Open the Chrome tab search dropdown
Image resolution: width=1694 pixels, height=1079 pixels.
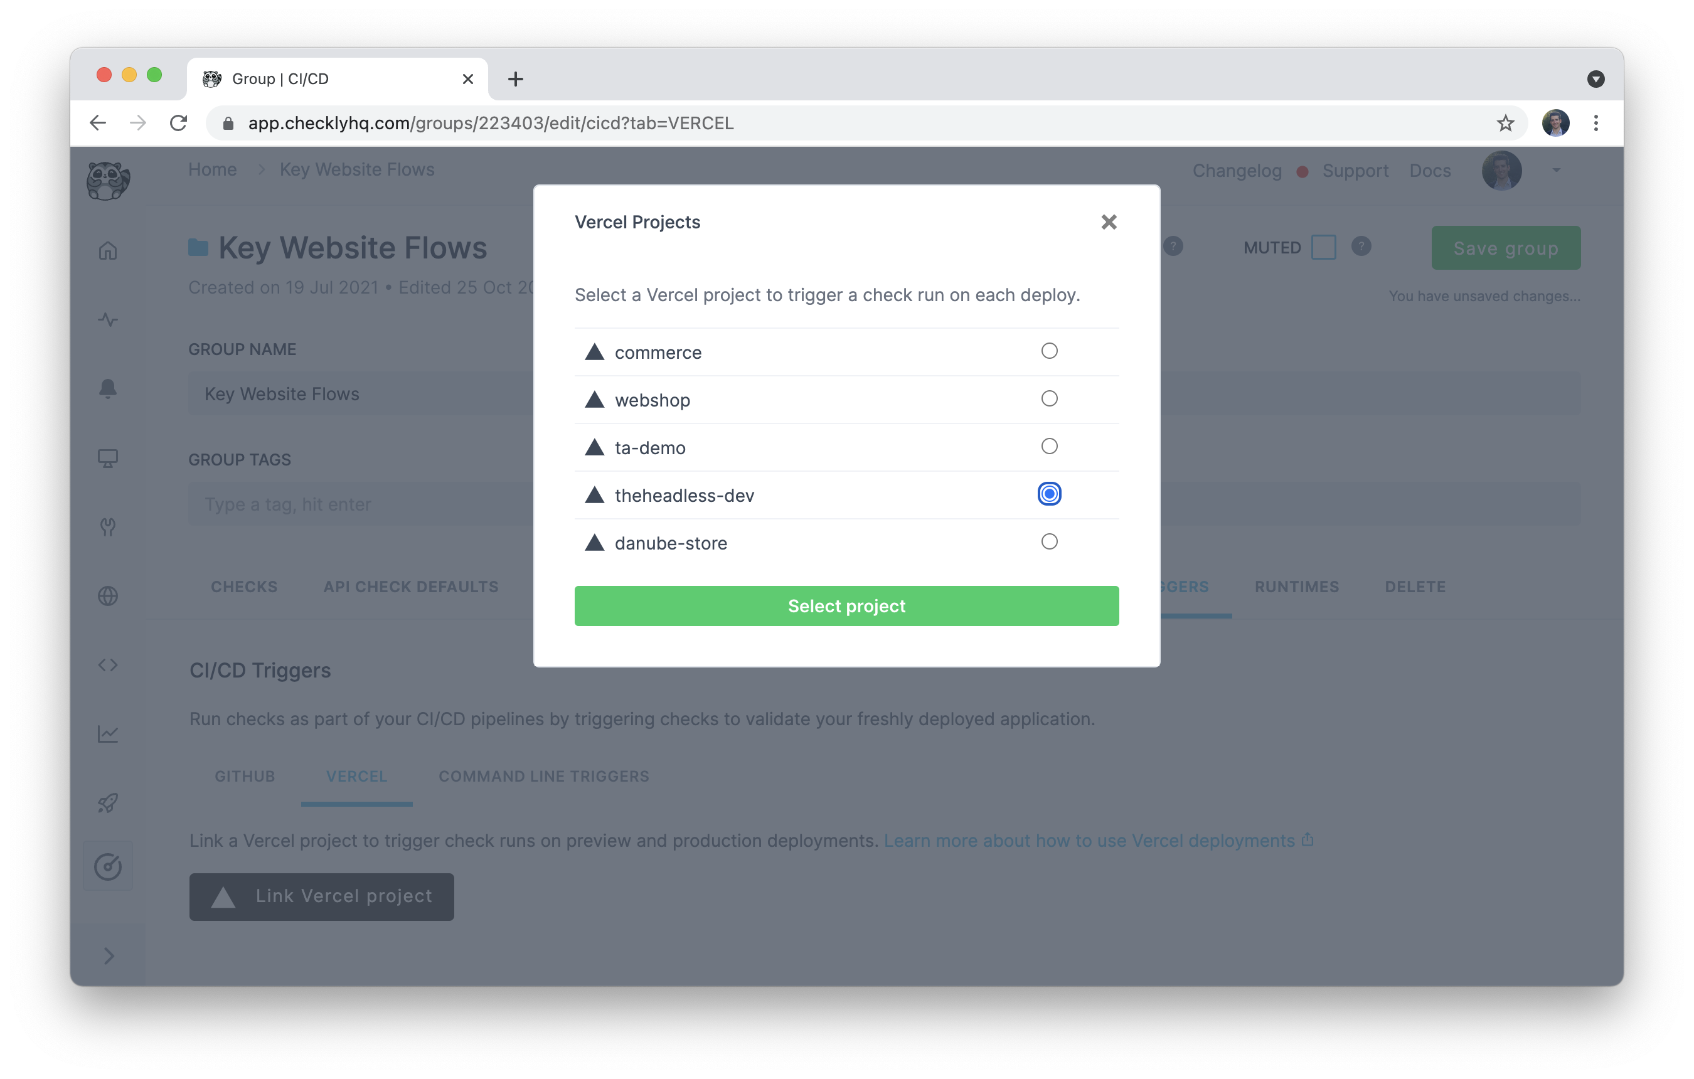coord(1595,79)
